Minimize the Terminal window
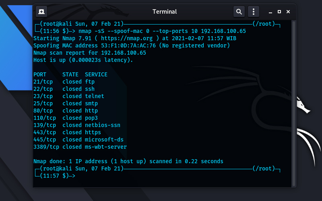322x201 pixels. pos(270,12)
